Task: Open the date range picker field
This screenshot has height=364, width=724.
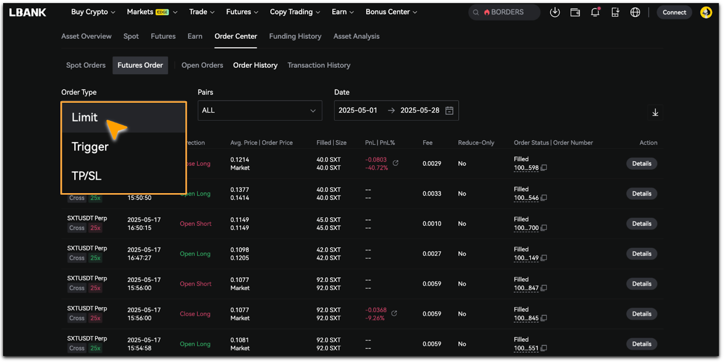Action: coord(396,111)
